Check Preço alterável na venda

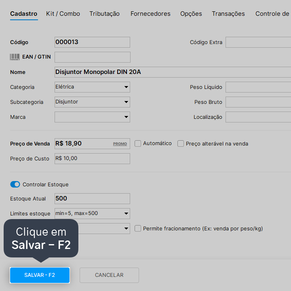click(181, 143)
